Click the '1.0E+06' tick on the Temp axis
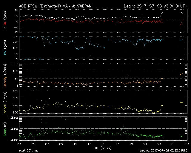 [x=13, y=118]
